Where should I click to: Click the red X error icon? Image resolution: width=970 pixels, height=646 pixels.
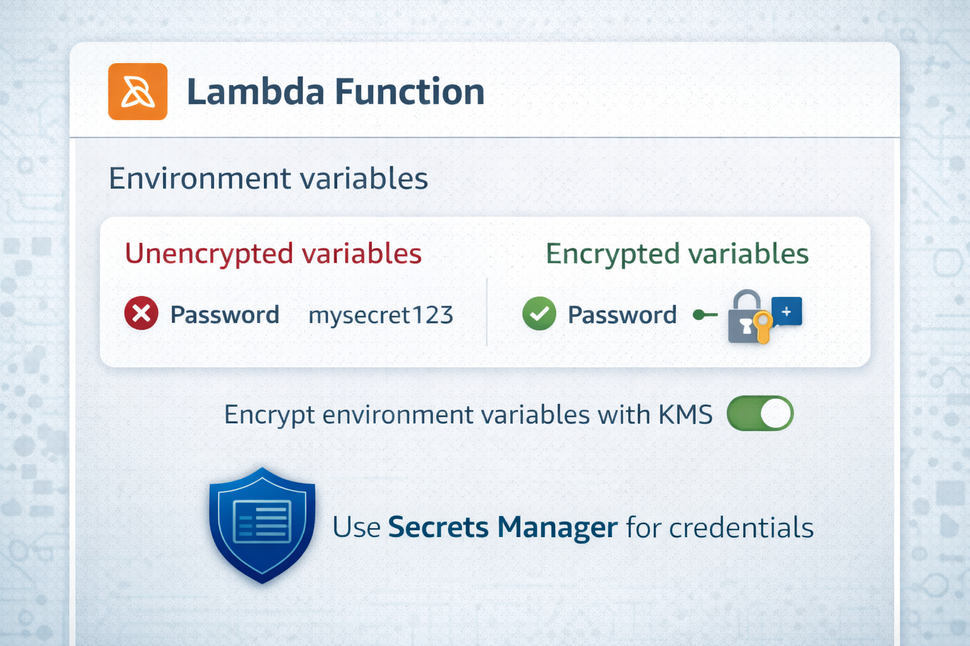tap(141, 314)
